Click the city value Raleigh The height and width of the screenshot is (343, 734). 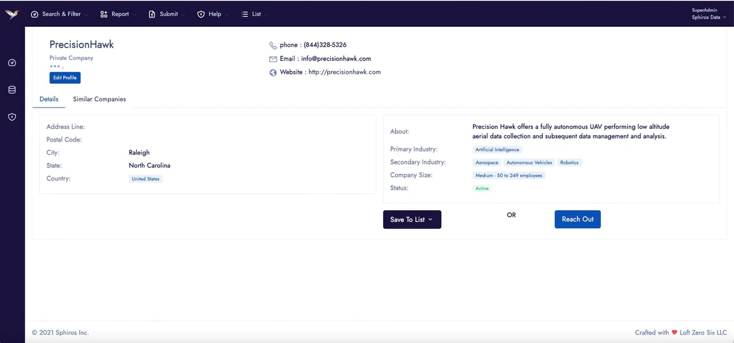pyautogui.click(x=139, y=153)
